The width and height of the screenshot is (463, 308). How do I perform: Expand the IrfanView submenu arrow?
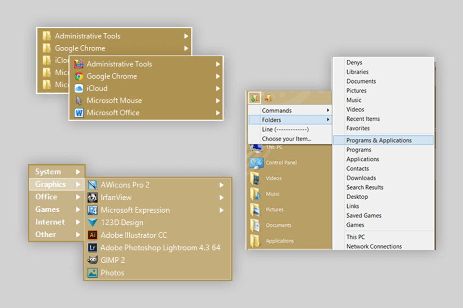[x=221, y=198]
